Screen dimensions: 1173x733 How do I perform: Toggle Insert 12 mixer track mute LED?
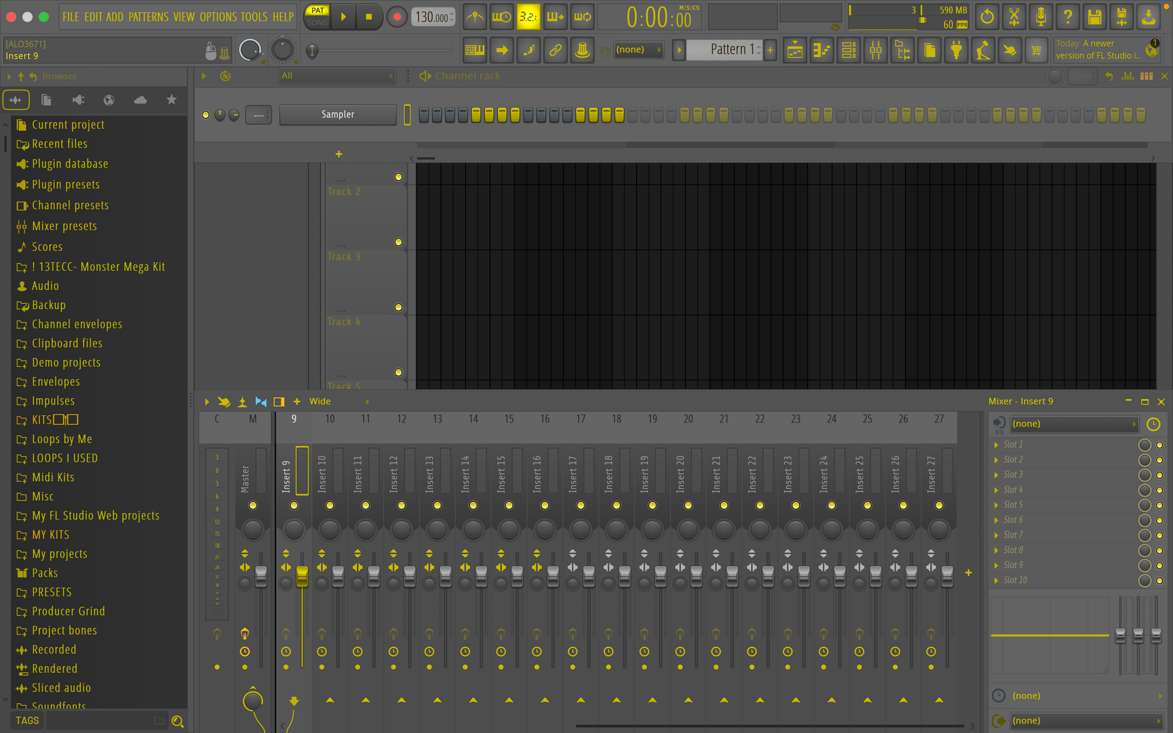pyautogui.click(x=401, y=506)
